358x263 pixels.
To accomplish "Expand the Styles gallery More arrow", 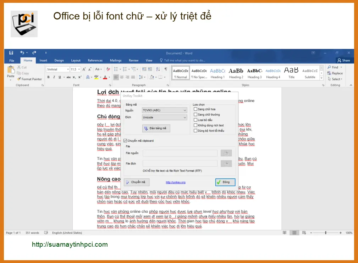I will pos(321,78).
